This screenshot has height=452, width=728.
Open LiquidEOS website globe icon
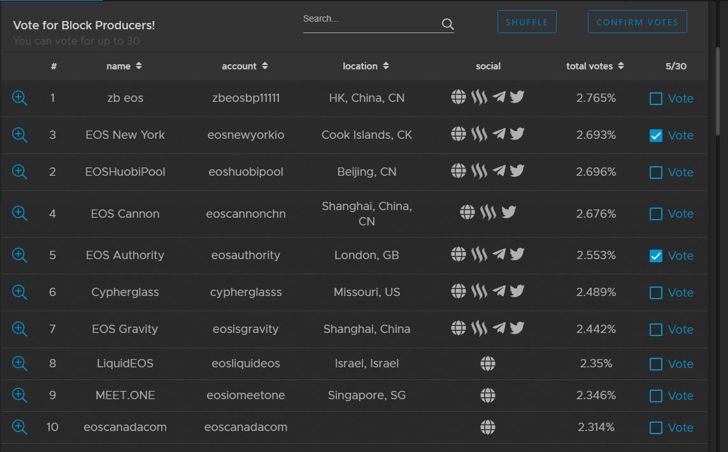pos(488,364)
